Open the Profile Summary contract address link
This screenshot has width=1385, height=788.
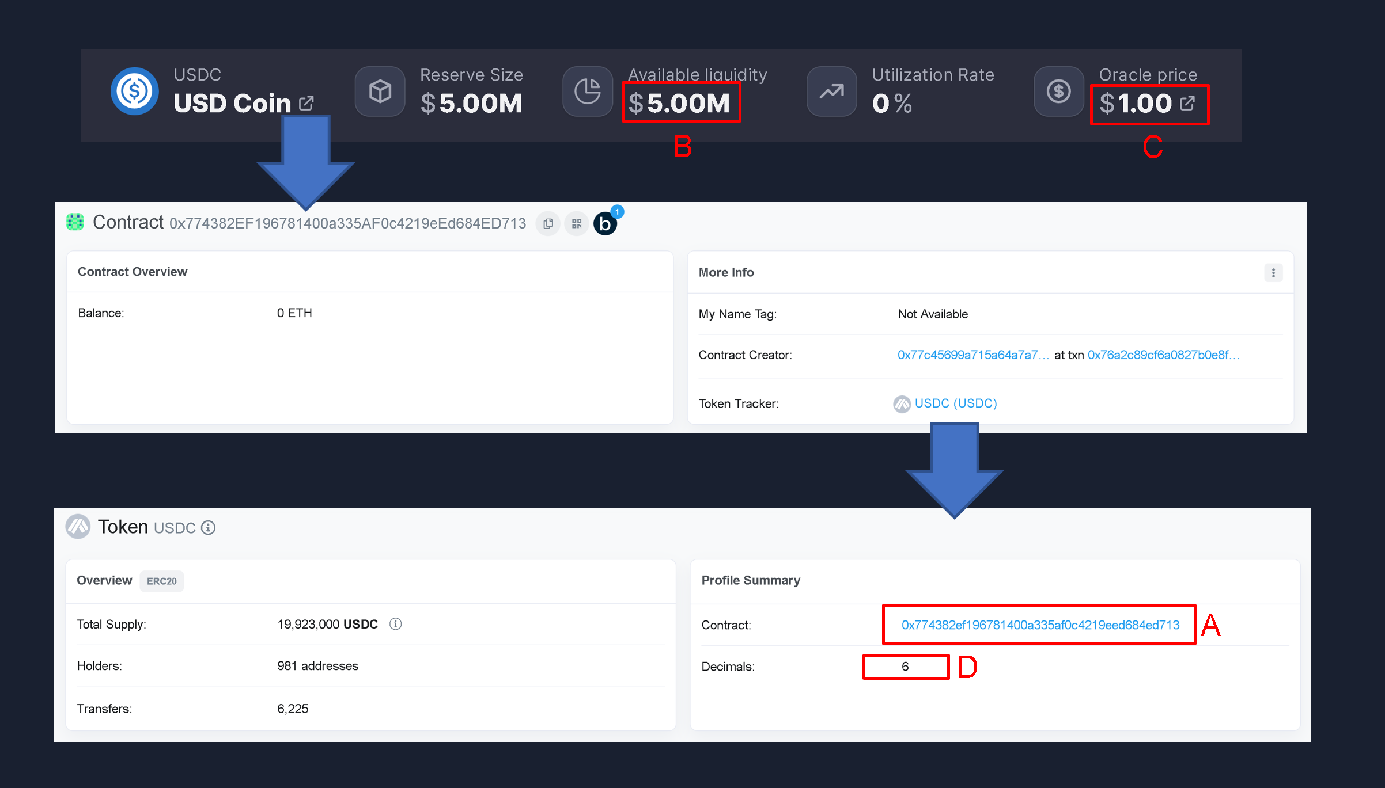pos(1040,625)
